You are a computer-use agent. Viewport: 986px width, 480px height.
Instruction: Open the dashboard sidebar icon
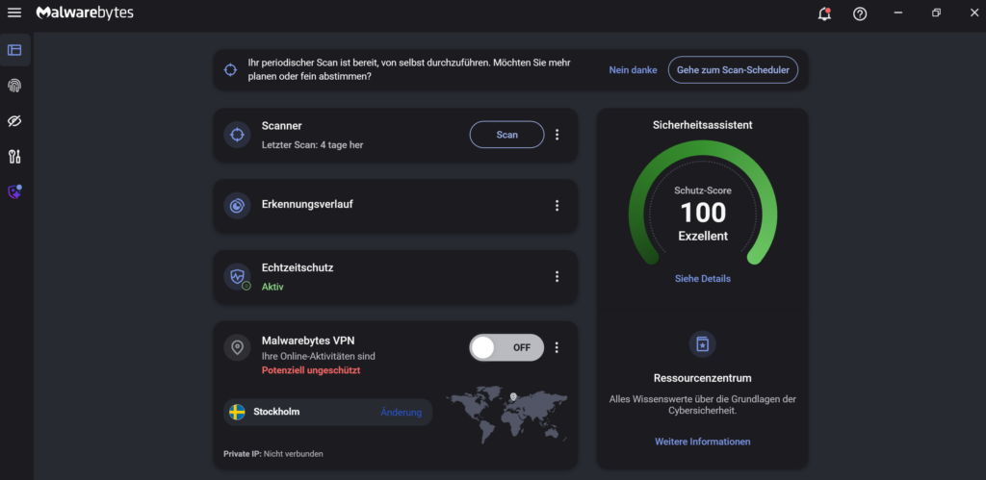click(14, 50)
